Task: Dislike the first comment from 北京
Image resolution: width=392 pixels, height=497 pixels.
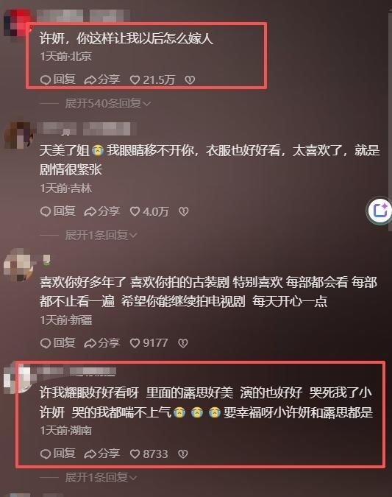Action: point(190,80)
